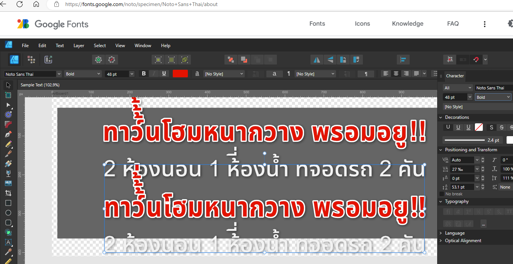The height and width of the screenshot is (264, 513).
Task: Switch to the Designer persona
Action: [x=15, y=60]
